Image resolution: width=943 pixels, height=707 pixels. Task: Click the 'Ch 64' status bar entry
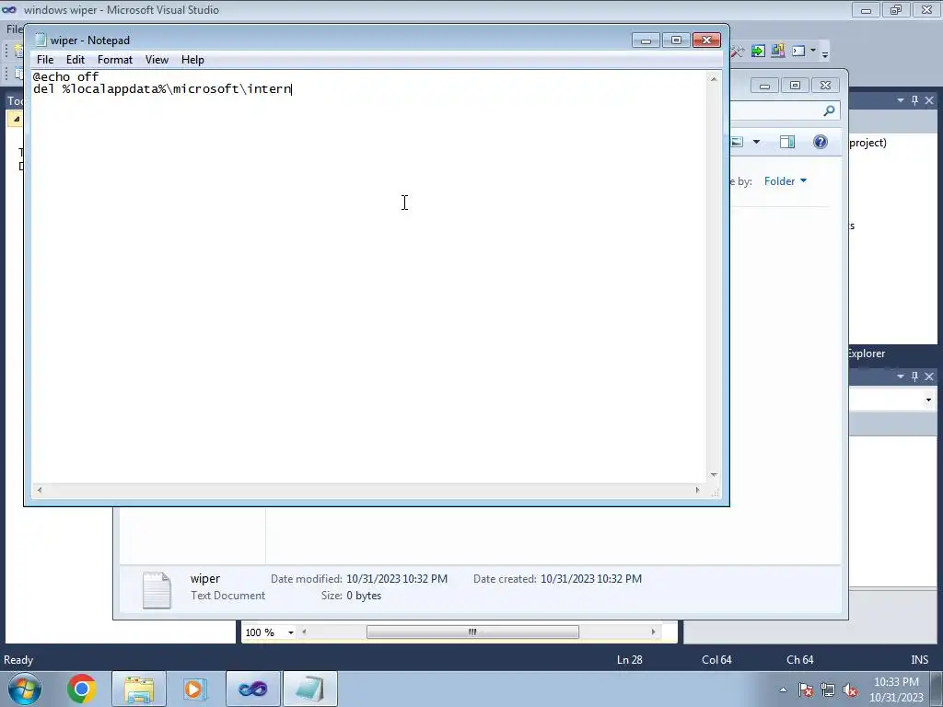click(x=800, y=660)
